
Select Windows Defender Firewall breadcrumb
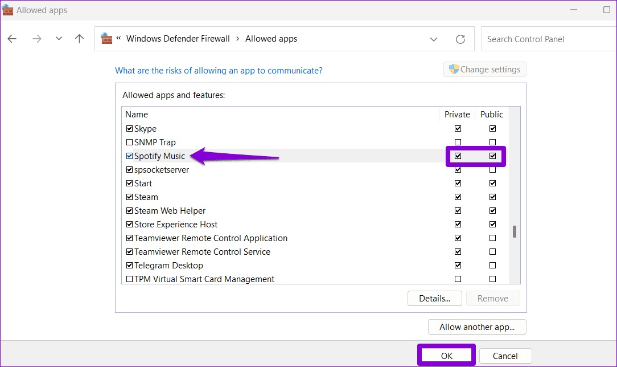[x=178, y=39]
